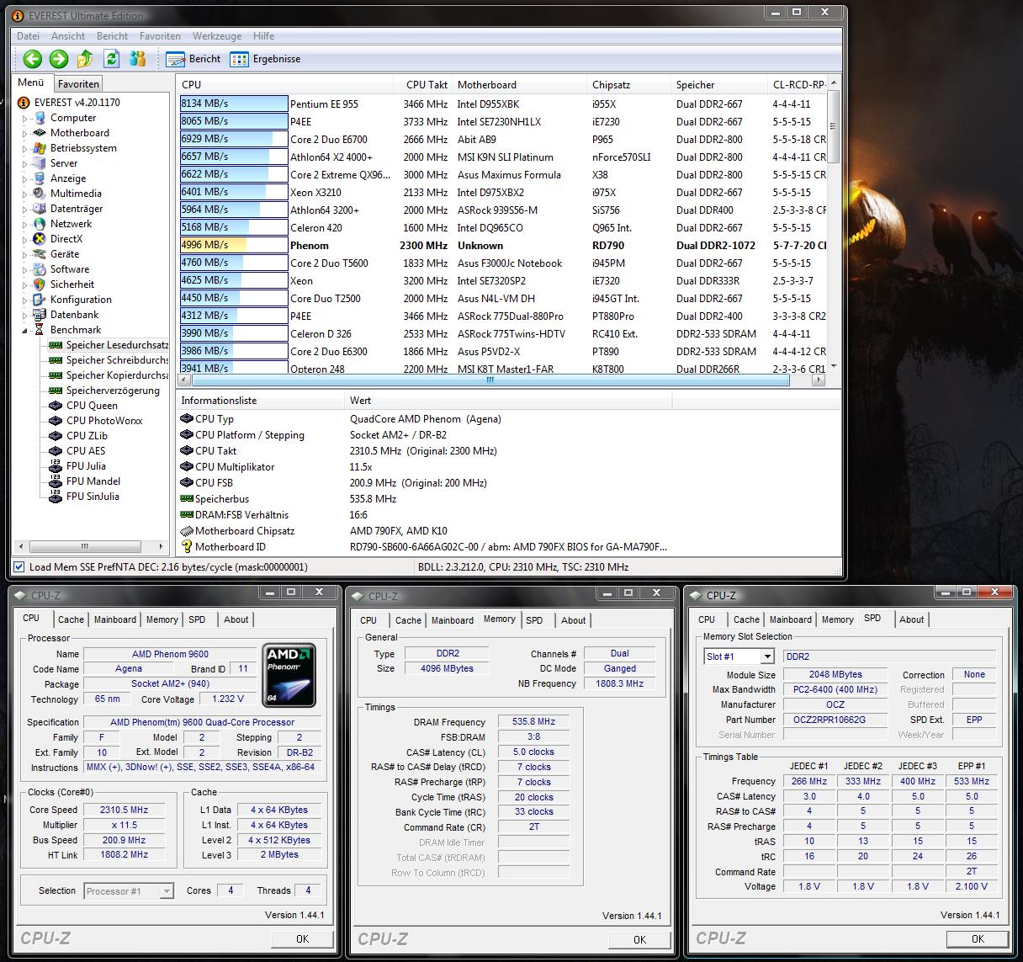
Task: Collapse the Benchmark tree node
Action: (24, 331)
